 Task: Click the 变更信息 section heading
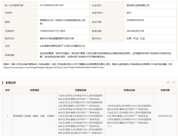(10, 83)
